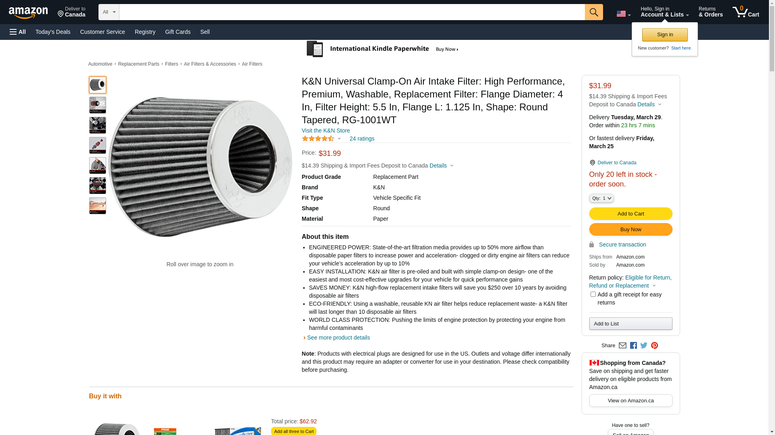Open the Qty quantity dropdown
Image resolution: width=775 pixels, height=435 pixels.
tap(601, 198)
